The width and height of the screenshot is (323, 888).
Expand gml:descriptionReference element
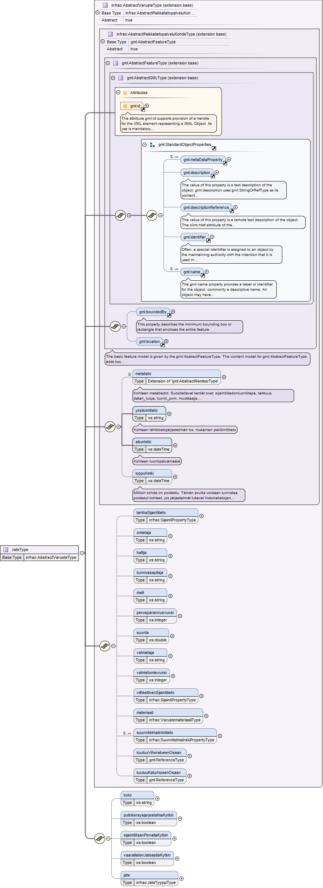235,207
